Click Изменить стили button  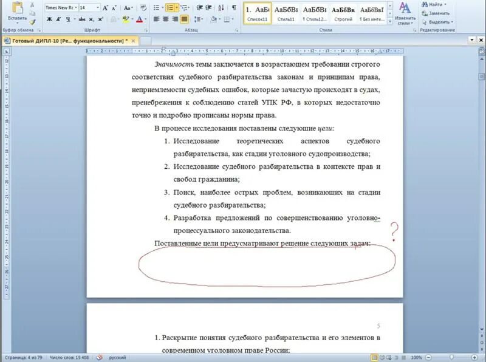(405, 13)
